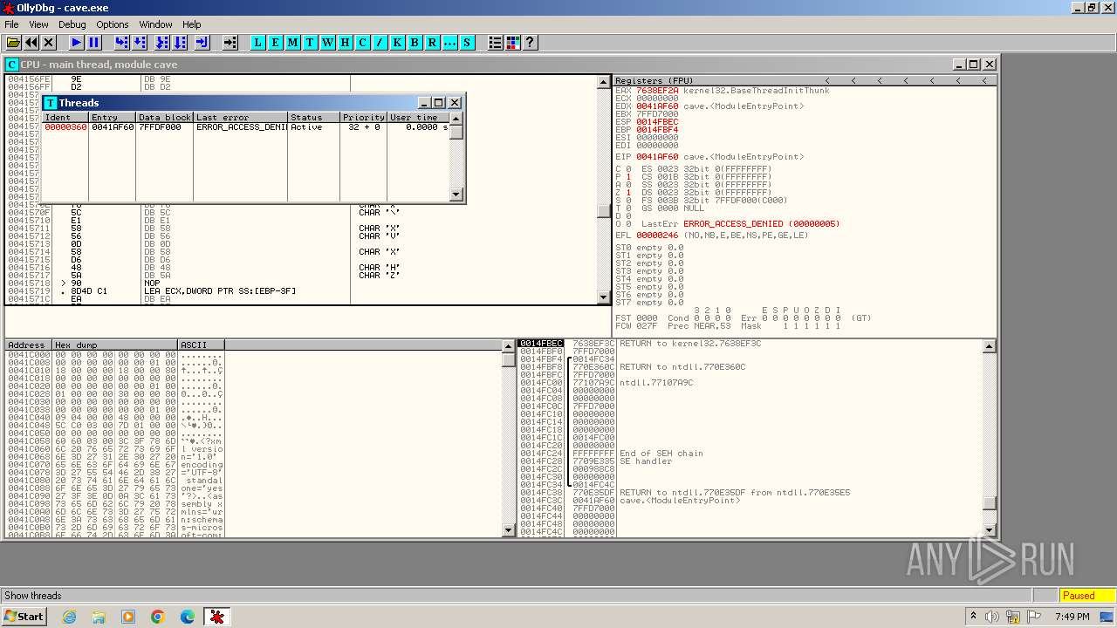Click the Go to address icon
Viewport: 1117px width, 628px height.
click(230, 42)
